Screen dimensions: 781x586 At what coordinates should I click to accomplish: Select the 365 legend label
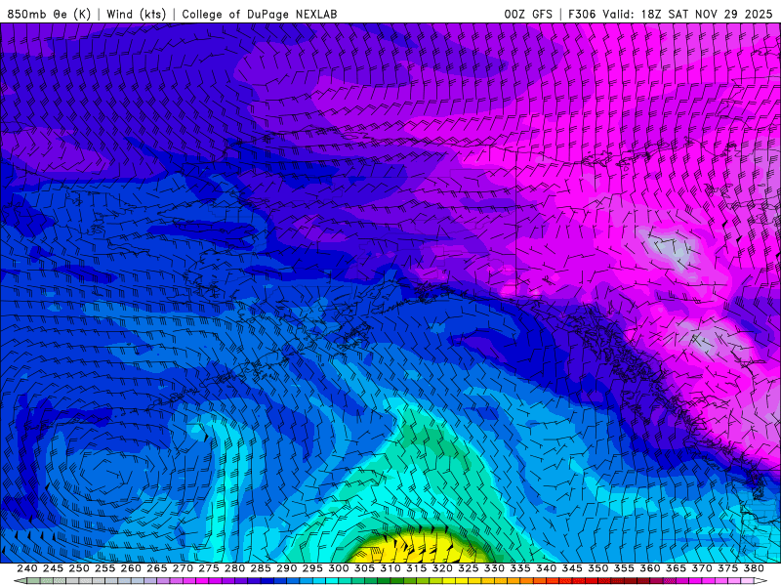point(676,568)
